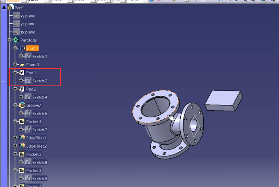Click the yz plane icon
The height and width of the screenshot is (187, 279).
click(x=16, y=24)
